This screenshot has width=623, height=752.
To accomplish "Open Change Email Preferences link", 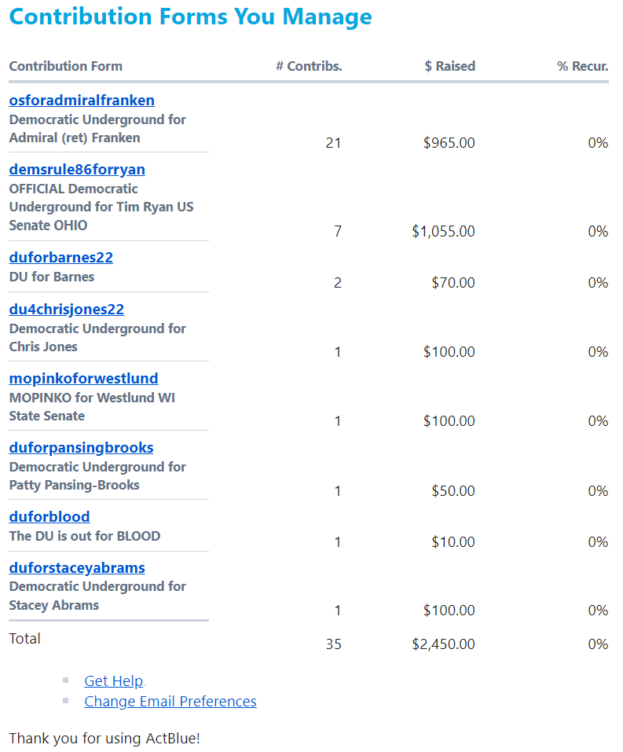I will click(170, 702).
